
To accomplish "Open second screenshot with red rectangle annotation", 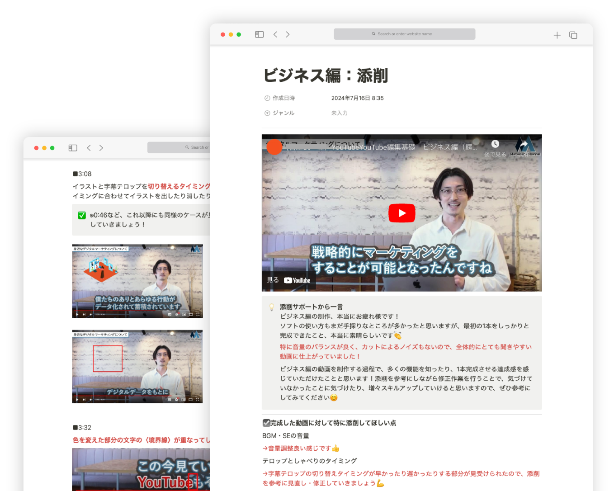I will click(137, 366).
